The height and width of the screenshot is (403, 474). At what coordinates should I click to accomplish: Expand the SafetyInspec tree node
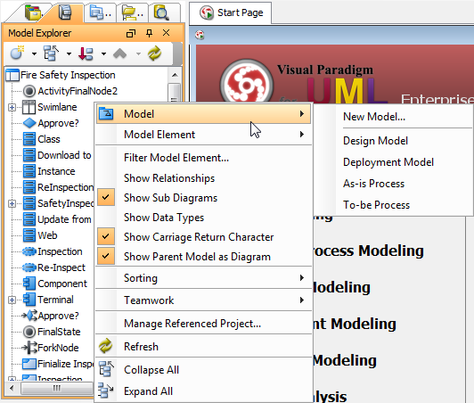pyautogui.click(x=12, y=203)
